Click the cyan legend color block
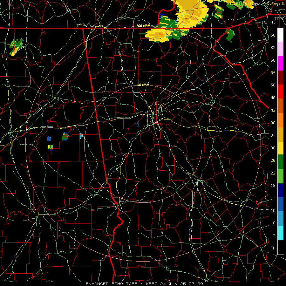The height and width of the screenshot is (286, 286). point(281,233)
